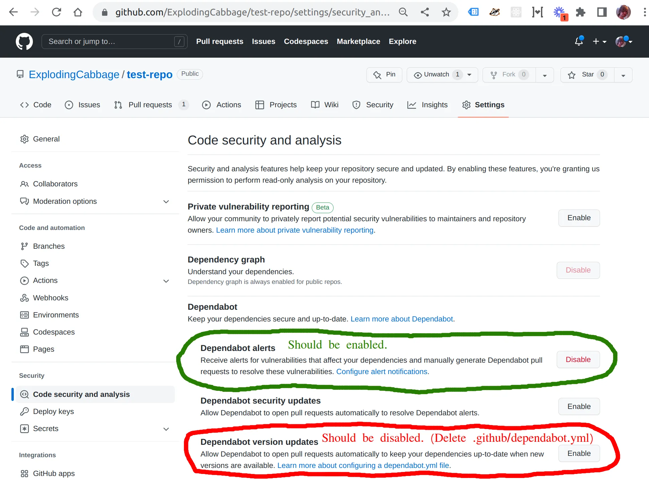
Task: Open Webhooks settings in the sidebar
Action: [50, 298]
